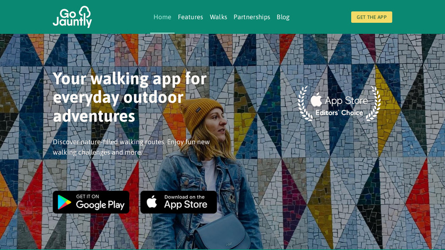445x250 pixels.
Task: Visit the Blog link
Action: coord(283,17)
